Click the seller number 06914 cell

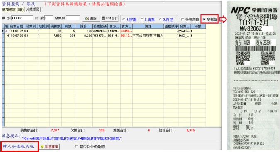pyautogui.click(x=114, y=36)
